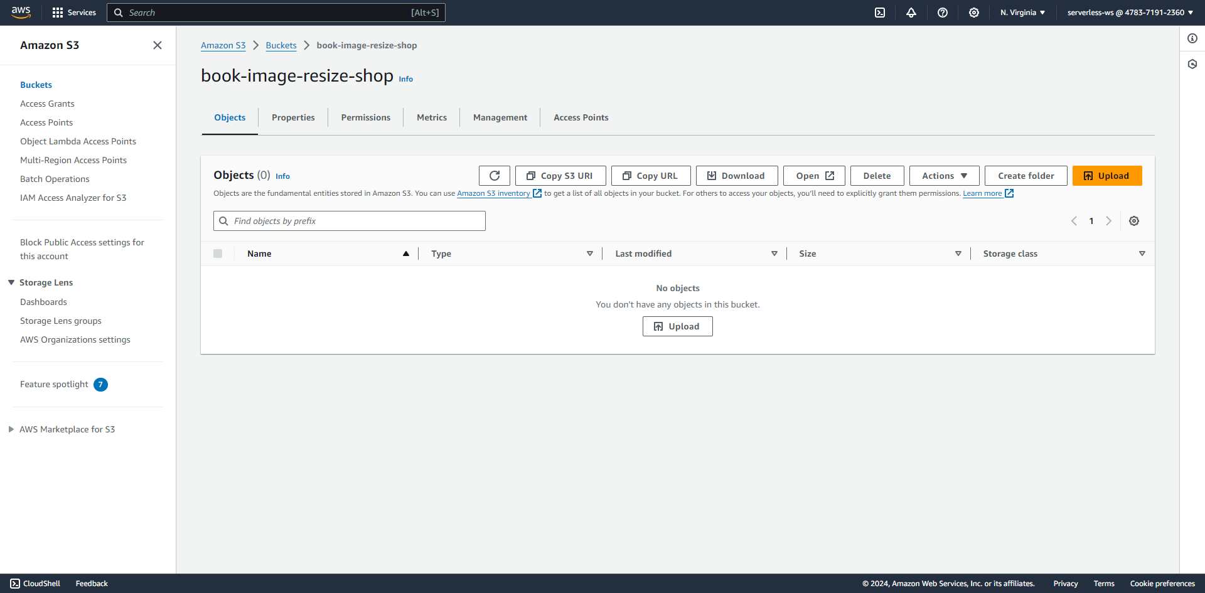Switch to the Objects tab

(x=230, y=117)
